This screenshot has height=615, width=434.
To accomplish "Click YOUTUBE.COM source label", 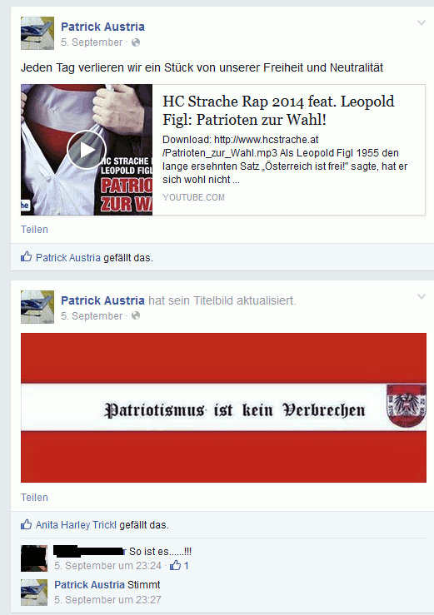I will coord(193,197).
